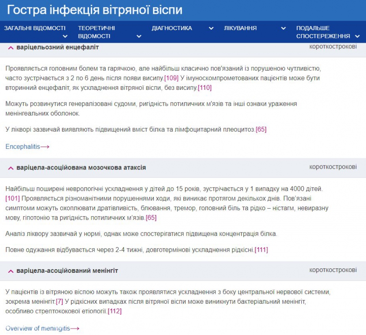Open the ЗАГАЛЬНІ ВІДОМОСТІ menu
Viewport: 366px width, 335px height.
35,28
